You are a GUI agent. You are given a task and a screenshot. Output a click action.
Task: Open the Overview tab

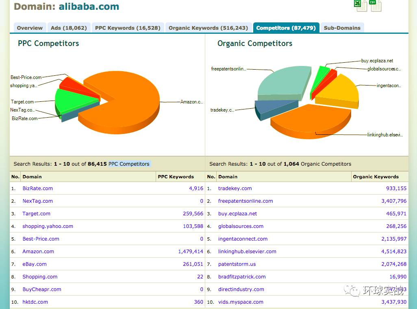pyautogui.click(x=30, y=28)
